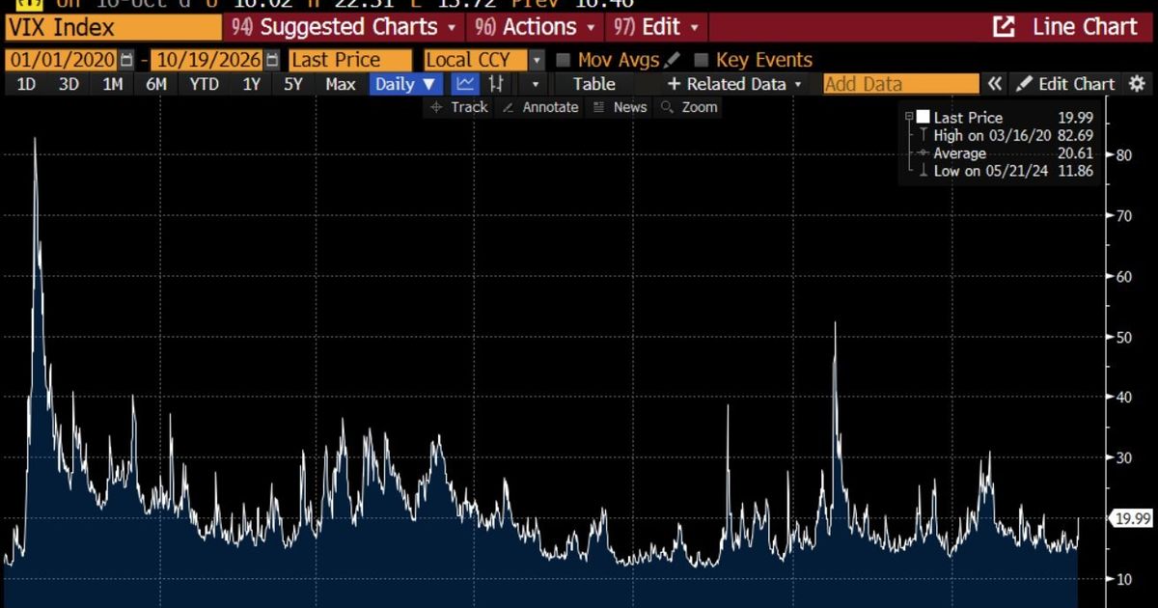This screenshot has width=1158, height=608.
Task: Open the Edit dropdown menu
Action: click(x=656, y=27)
